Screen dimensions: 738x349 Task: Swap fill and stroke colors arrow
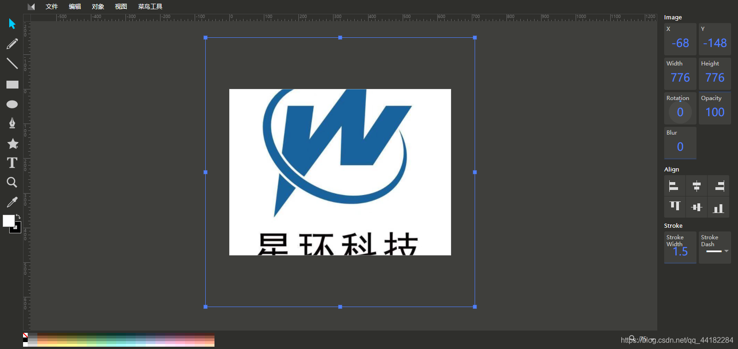18,216
